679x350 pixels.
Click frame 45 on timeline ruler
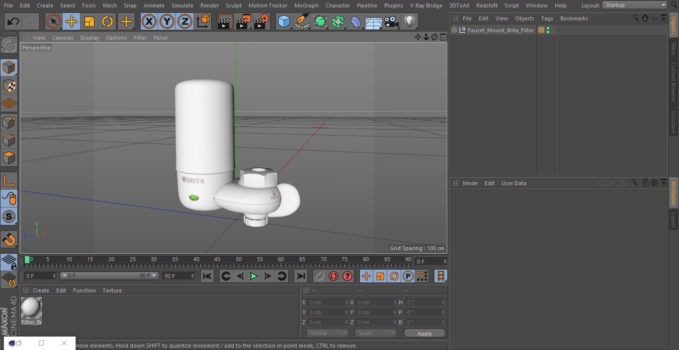(x=217, y=259)
